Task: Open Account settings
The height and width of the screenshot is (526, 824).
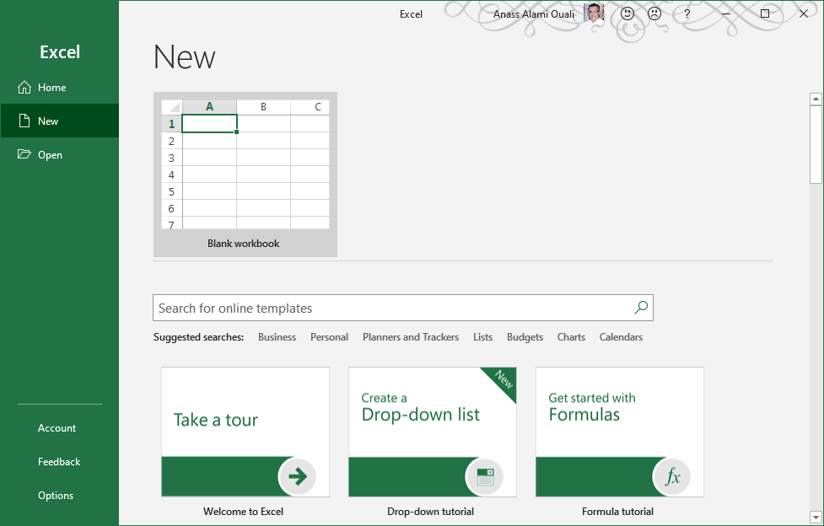Action: (57, 427)
